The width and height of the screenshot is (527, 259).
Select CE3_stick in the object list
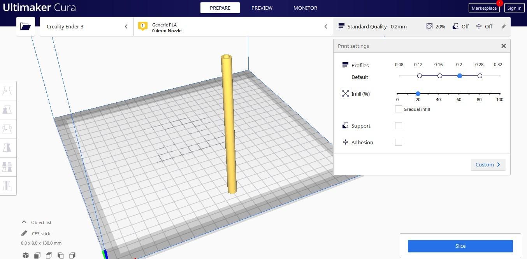[x=41, y=234]
